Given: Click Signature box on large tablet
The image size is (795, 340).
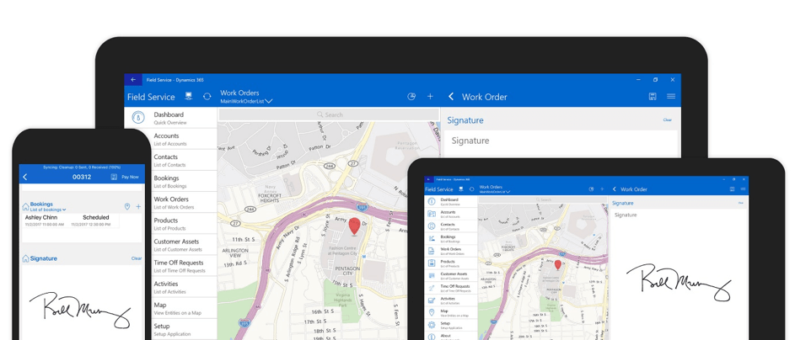Looking at the screenshot, I should 561,144.
